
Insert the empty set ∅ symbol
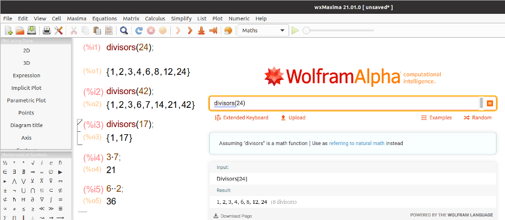51,172
